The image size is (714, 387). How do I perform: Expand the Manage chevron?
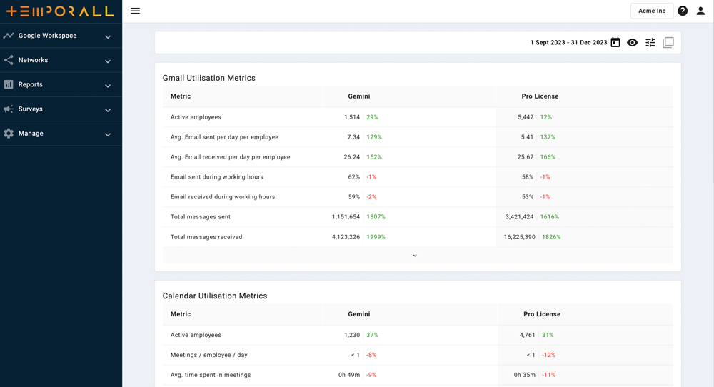pos(108,134)
